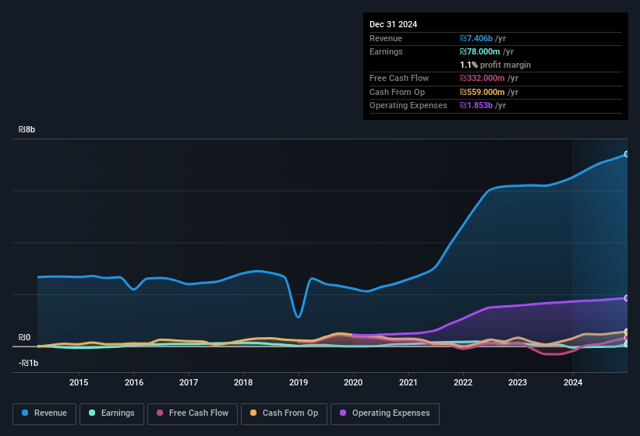Click the Revenue row label in tooltip

(386, 38)
